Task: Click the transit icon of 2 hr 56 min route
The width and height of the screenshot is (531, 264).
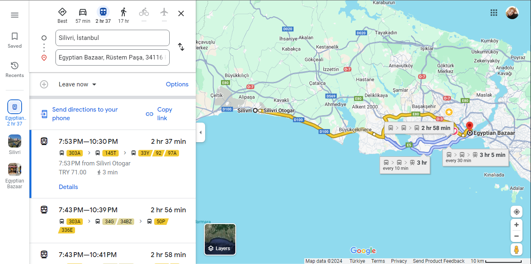Action: 44,210
